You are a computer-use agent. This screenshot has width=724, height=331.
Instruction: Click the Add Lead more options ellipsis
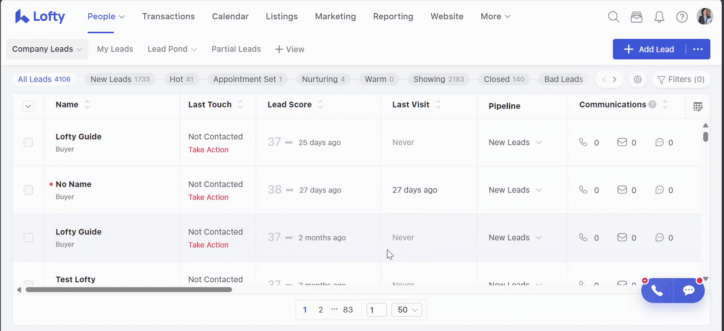point(698,49)
